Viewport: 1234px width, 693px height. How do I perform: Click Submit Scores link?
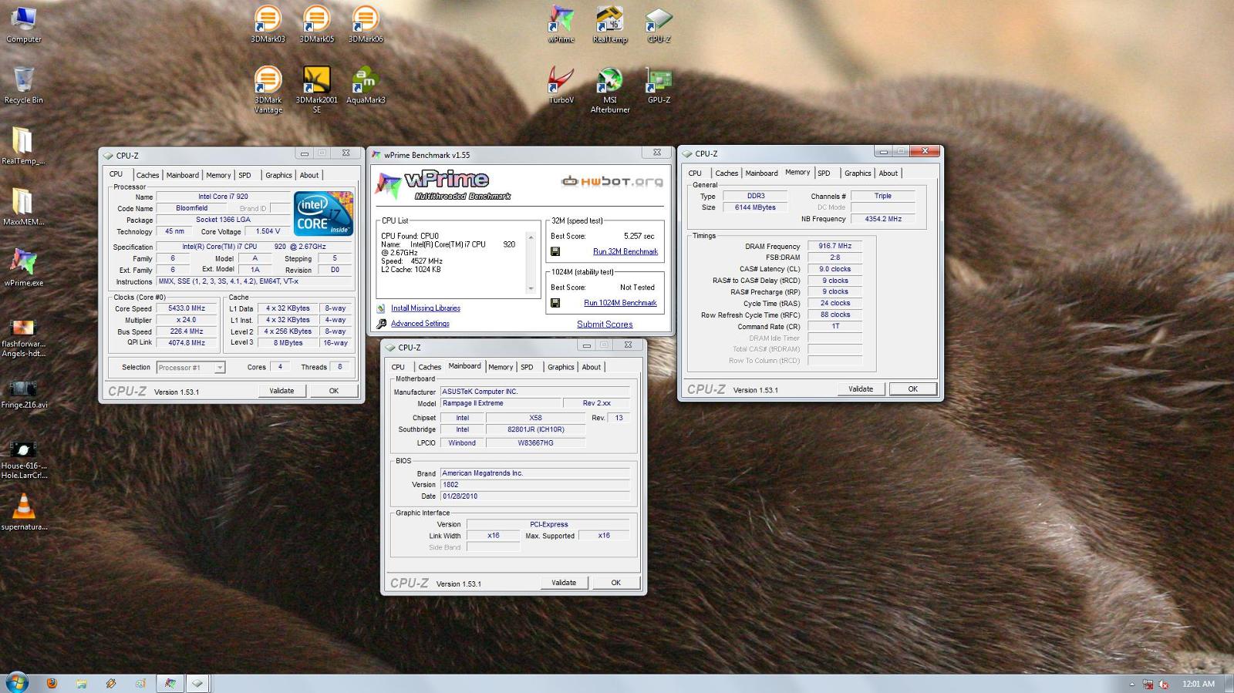[x=605, y=325]
